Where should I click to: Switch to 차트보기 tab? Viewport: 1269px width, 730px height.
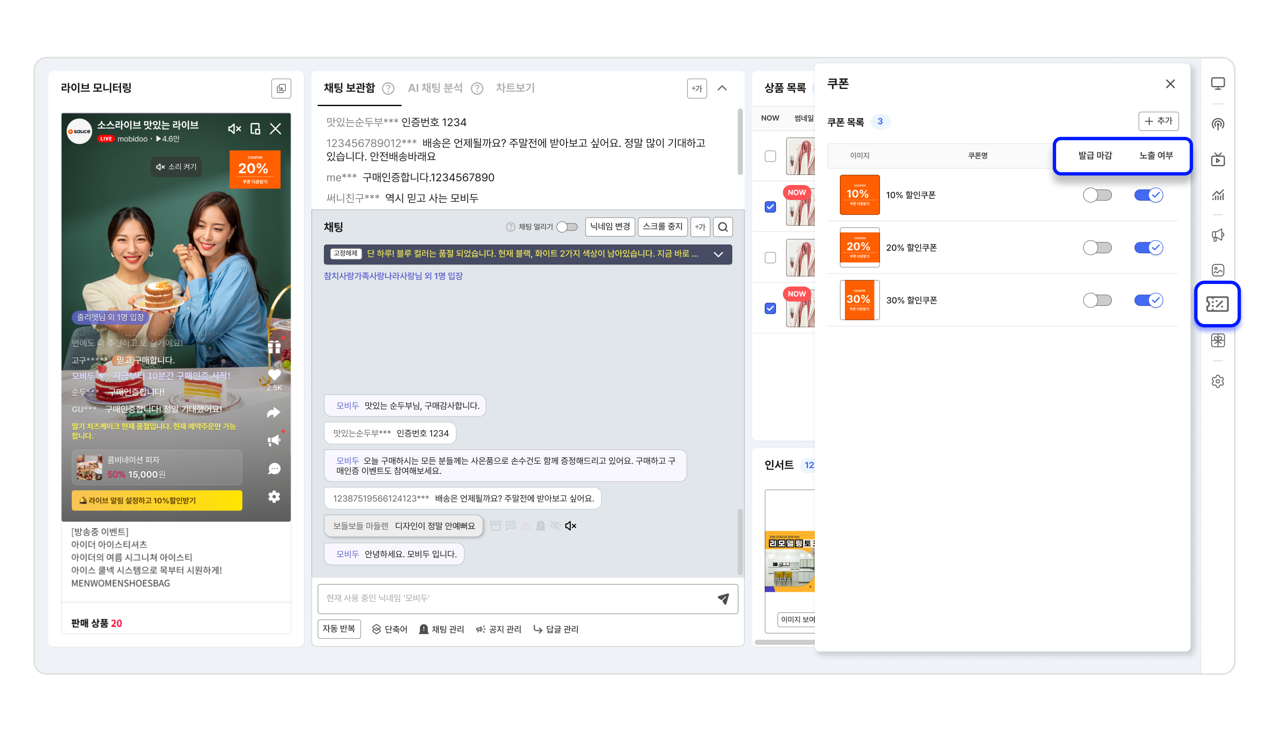[516, 88]
